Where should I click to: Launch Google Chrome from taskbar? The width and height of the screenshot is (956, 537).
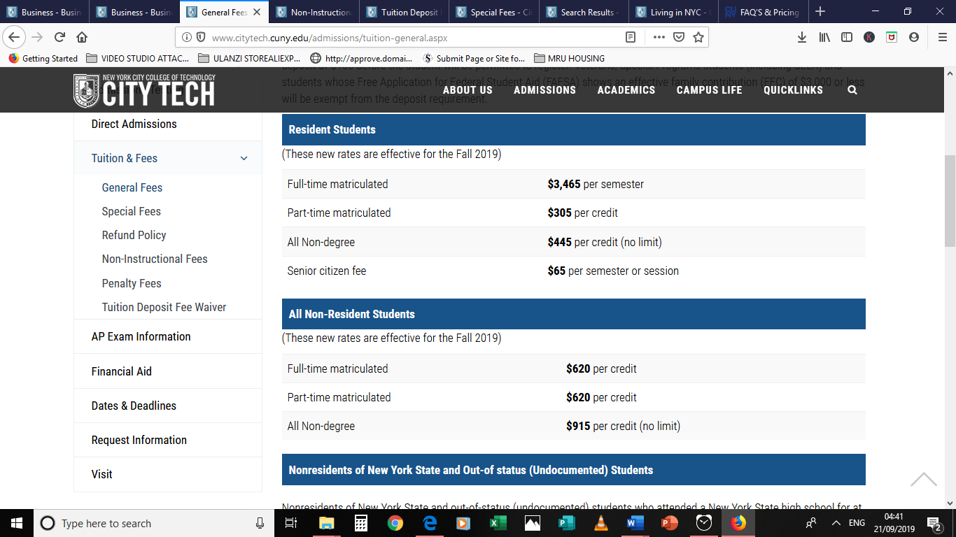pyautogui.click(x=395, y=523)
